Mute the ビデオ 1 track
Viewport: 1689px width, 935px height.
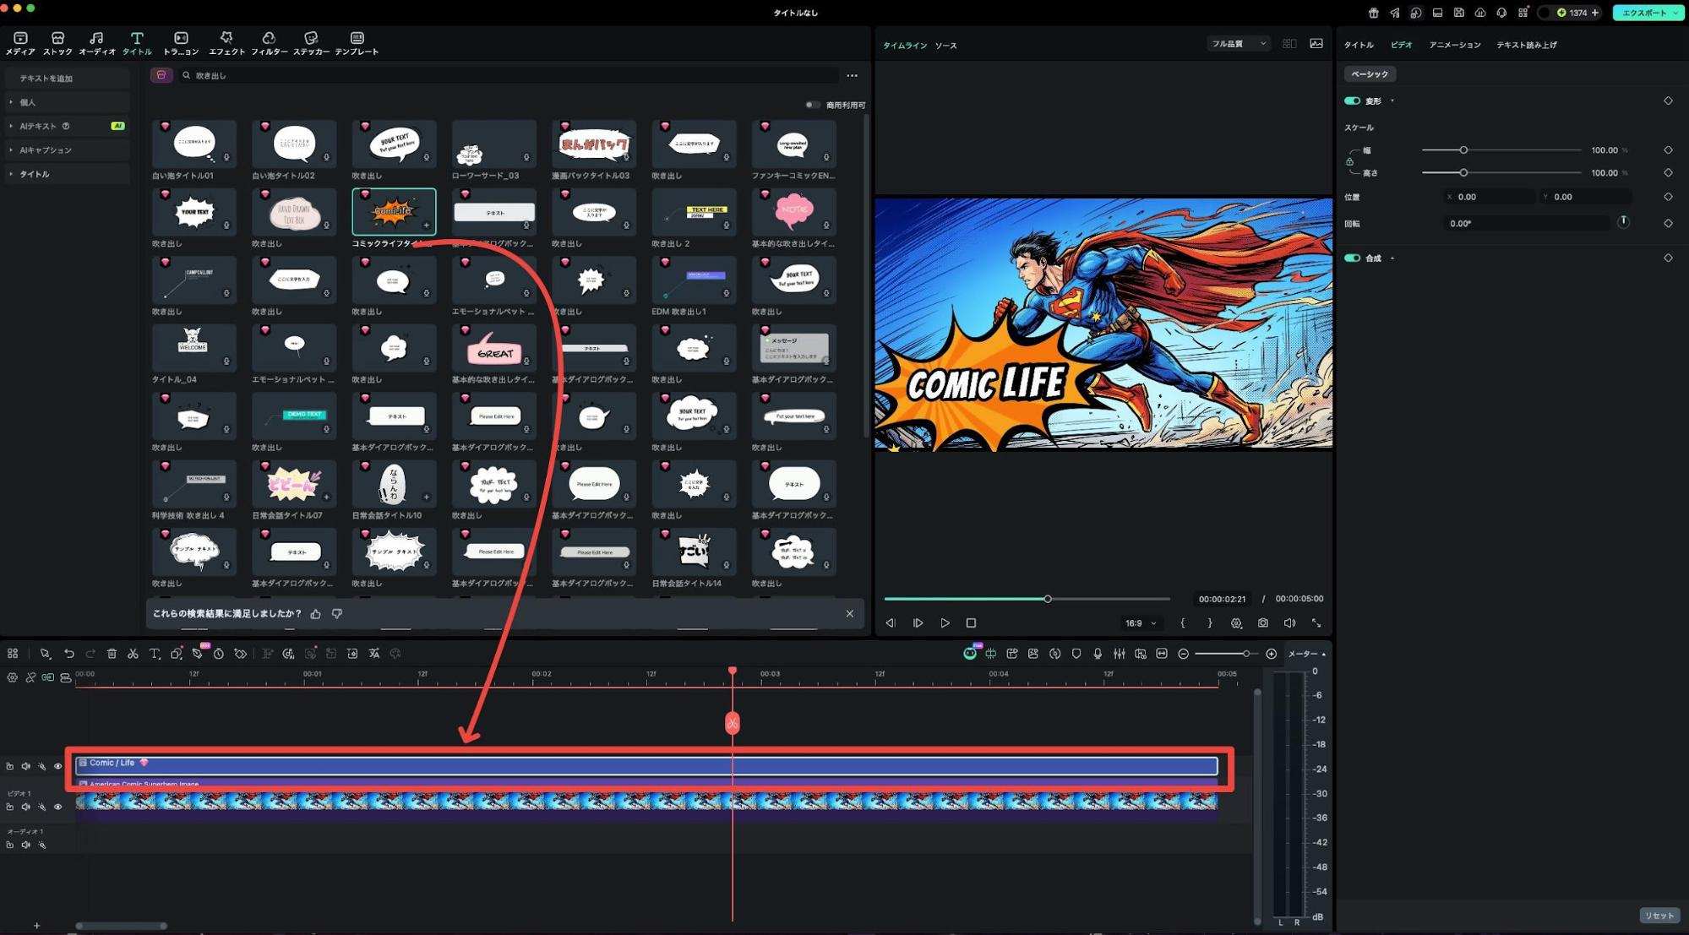26,807
